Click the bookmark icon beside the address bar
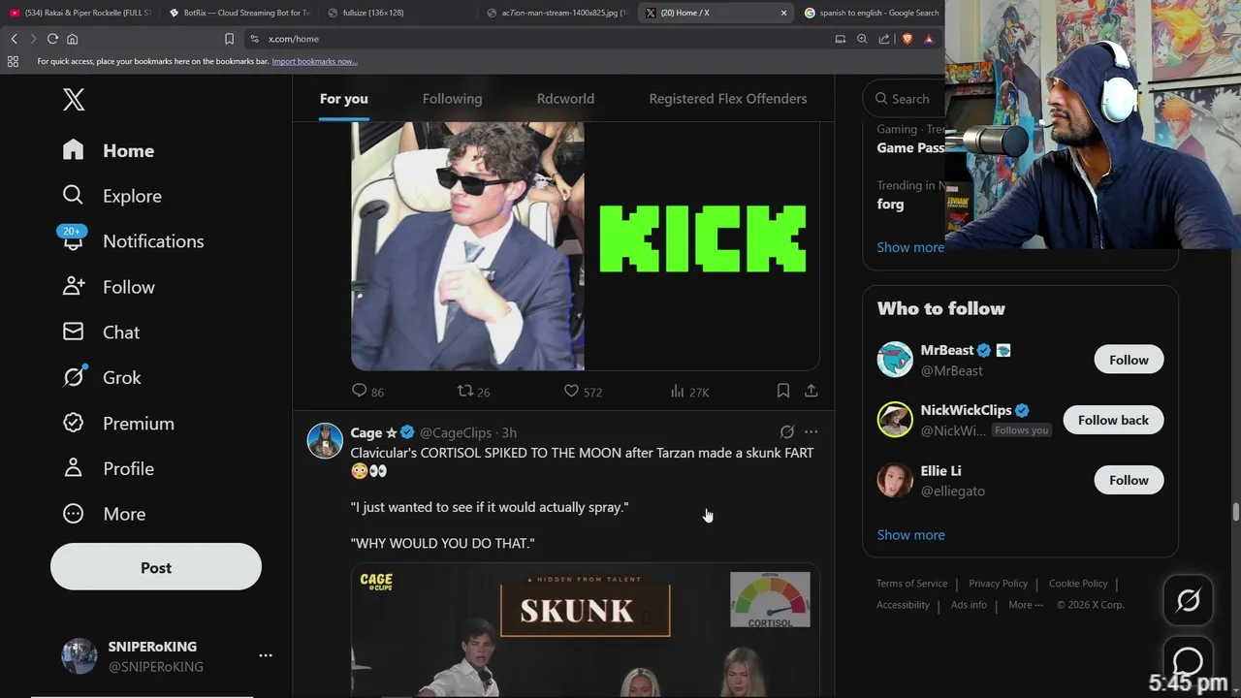Viewport: 1241px width, 698px height. tap(229, 39)
